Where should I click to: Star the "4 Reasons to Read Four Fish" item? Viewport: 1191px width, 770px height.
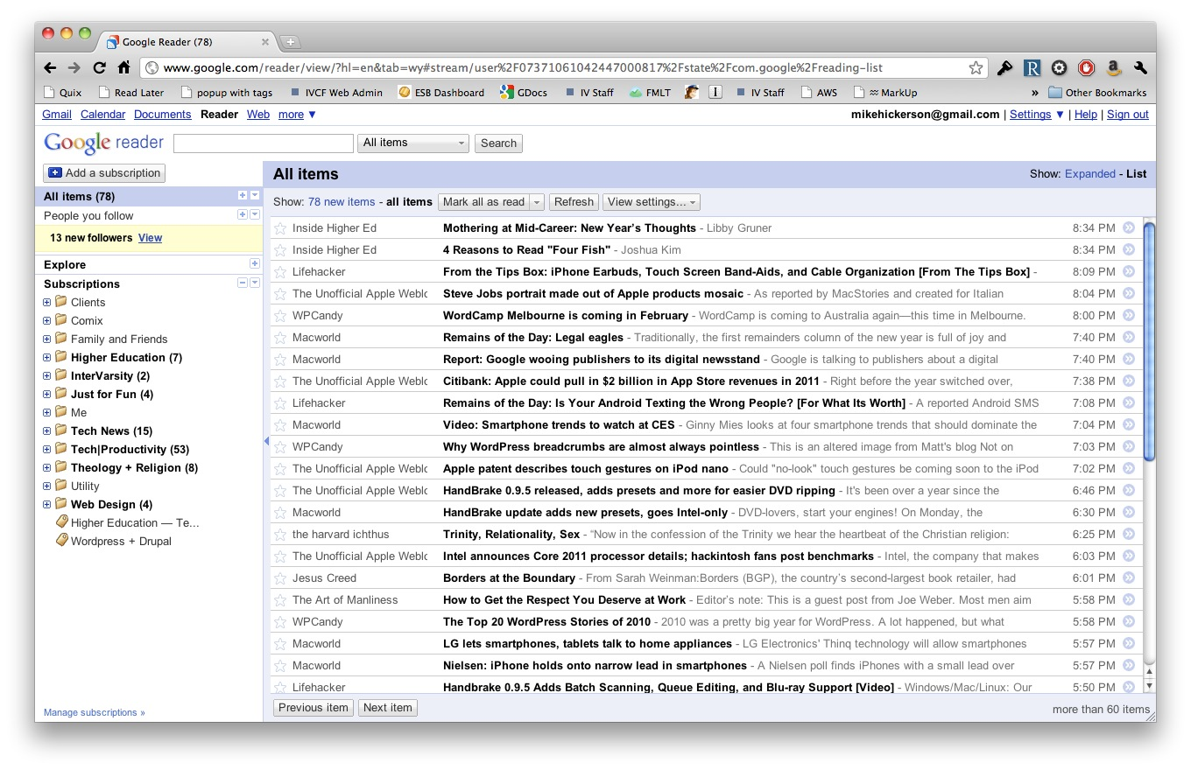click(280, 250)
